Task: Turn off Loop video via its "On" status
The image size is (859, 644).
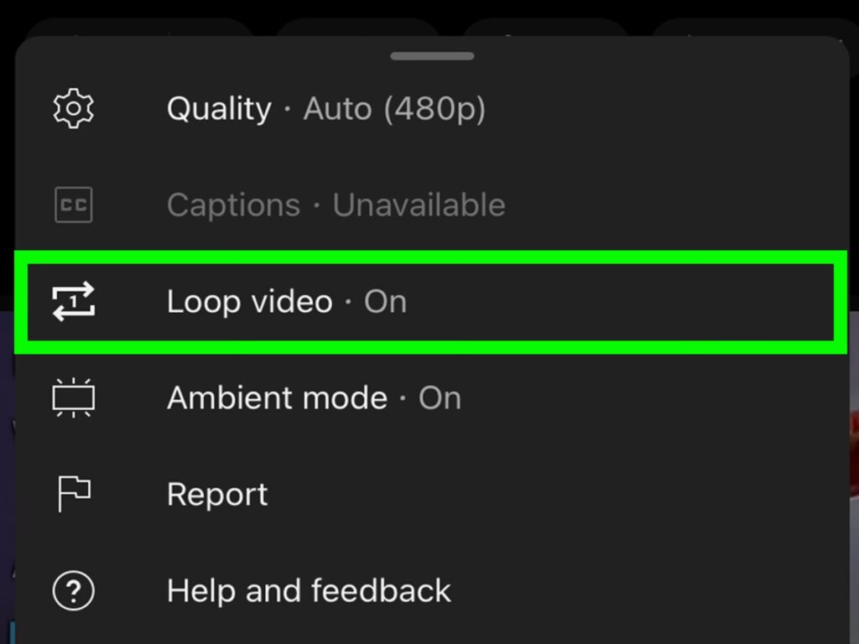Action: (385, 301)
